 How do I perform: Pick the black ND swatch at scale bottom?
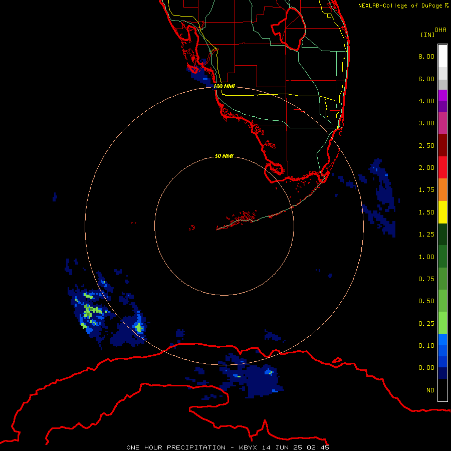point(442,390)
